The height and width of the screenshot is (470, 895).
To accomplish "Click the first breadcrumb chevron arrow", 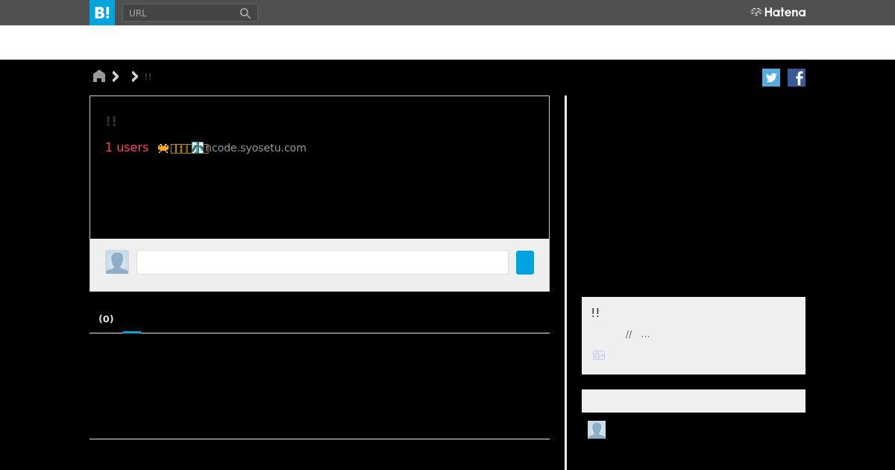I will coord(116,76).
